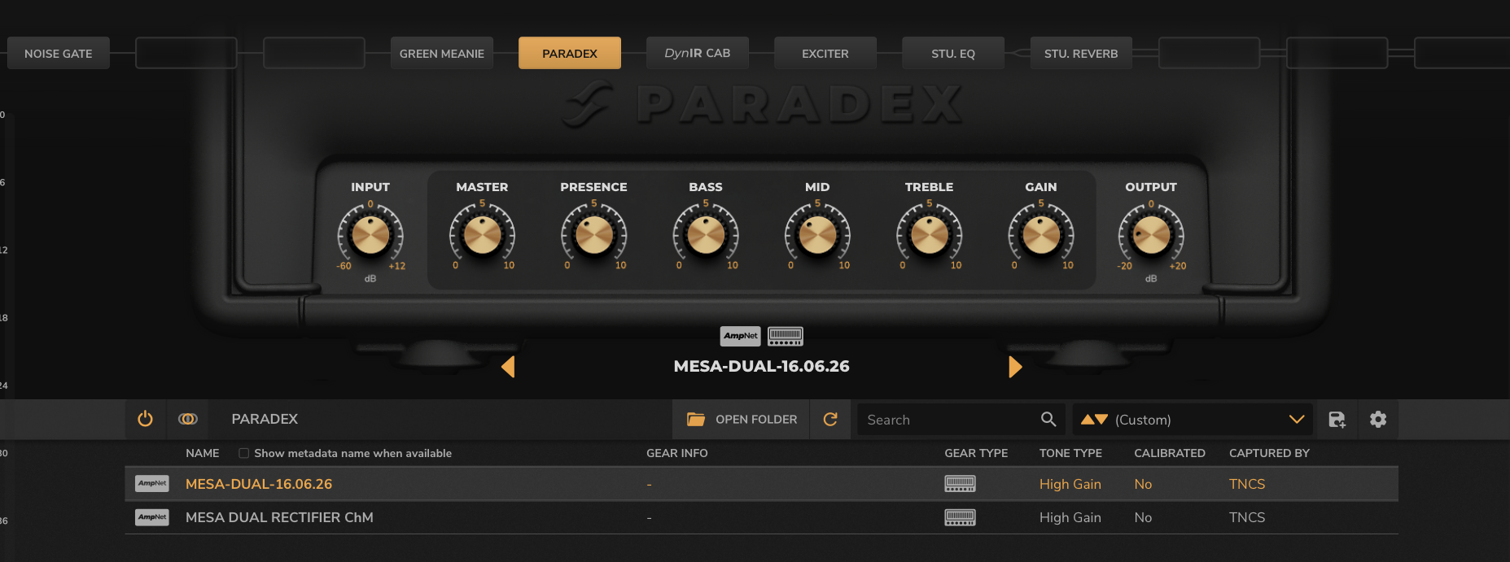
Task: Click the MESA-DUAL-16.06.26 title under the amp
Action: pos(762,366)
